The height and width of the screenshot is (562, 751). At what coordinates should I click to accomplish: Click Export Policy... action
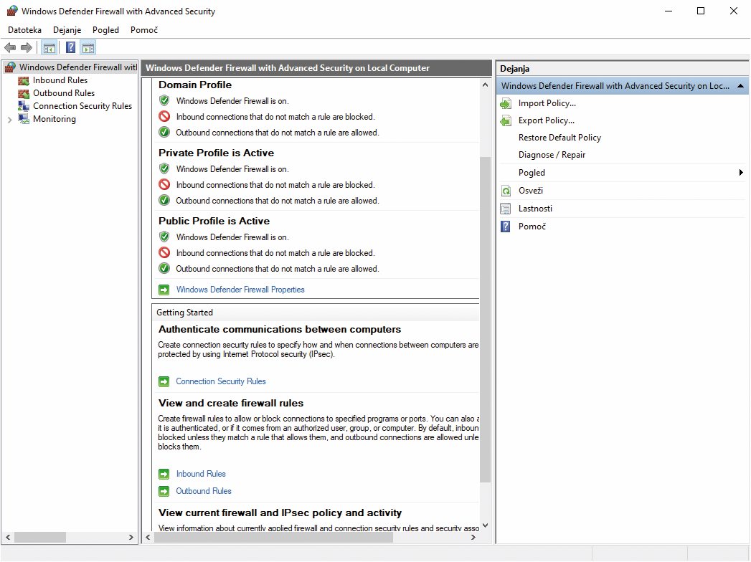pyautogui.click(x=547, y=120)
